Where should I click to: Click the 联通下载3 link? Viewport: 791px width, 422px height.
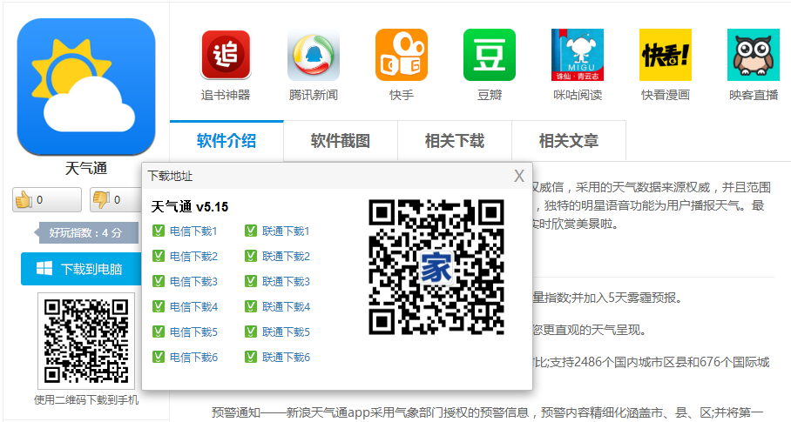pos(286,282)
